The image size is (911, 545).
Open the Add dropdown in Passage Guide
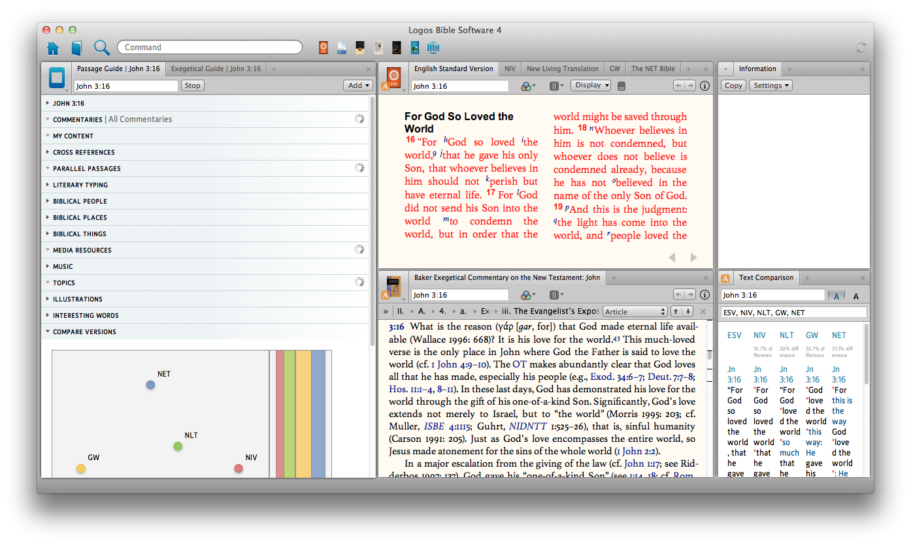[x=357, y=86]
